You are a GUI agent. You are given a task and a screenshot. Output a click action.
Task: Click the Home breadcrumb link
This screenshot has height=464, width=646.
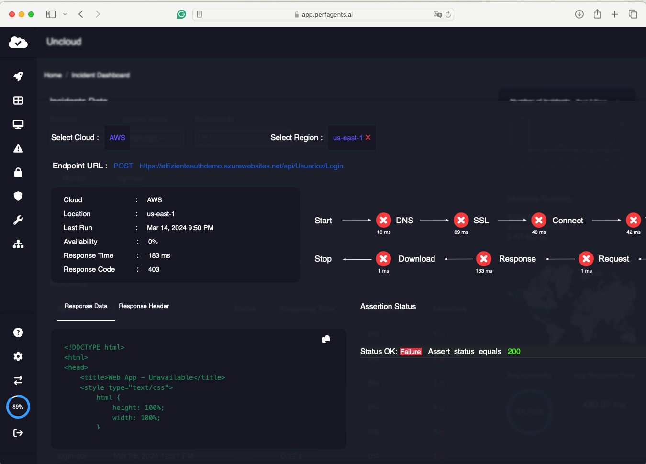pyautogui.click(x=53, y=75)
